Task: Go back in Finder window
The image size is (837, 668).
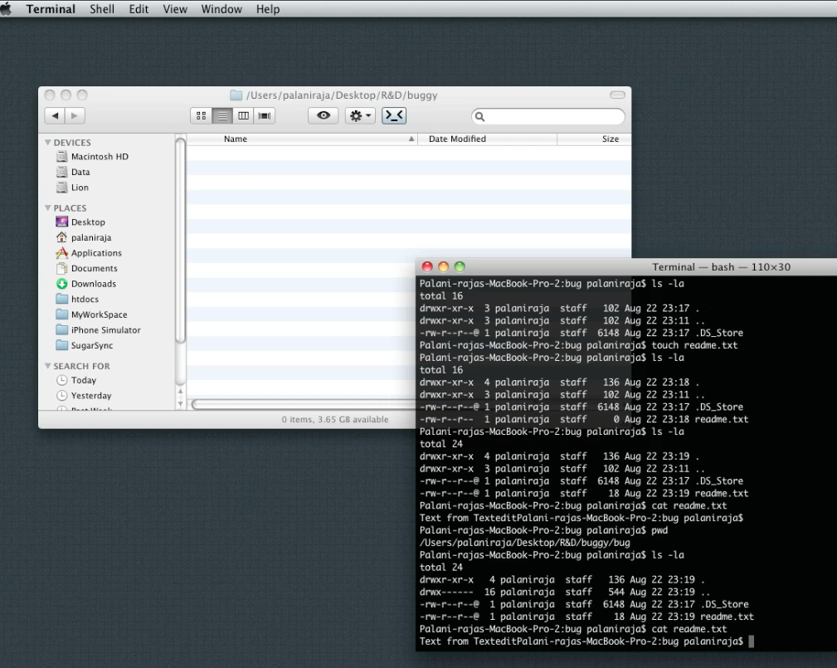Action: click(x=55, y=115)
